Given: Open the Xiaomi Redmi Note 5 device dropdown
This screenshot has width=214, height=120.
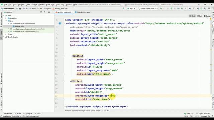Looking at the screenshot, I should click(148, 8).
